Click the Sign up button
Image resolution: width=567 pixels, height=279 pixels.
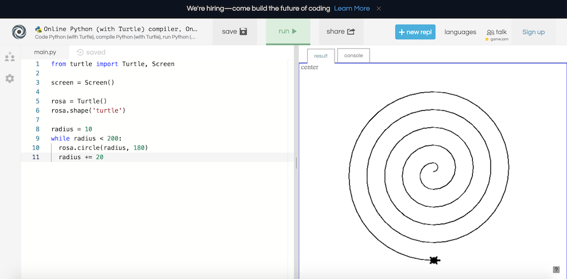click(x=533, y=32)
